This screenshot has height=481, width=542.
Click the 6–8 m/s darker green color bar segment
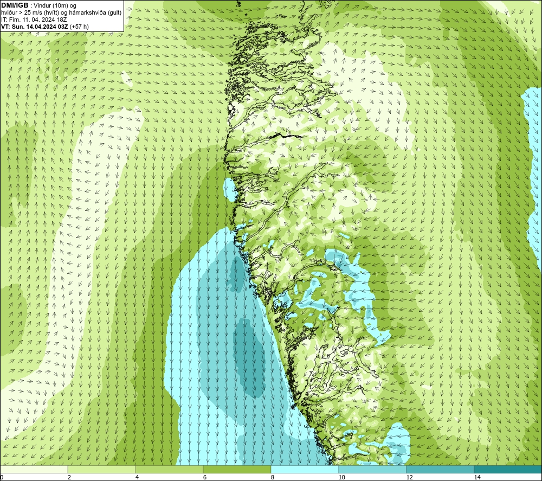237,470
